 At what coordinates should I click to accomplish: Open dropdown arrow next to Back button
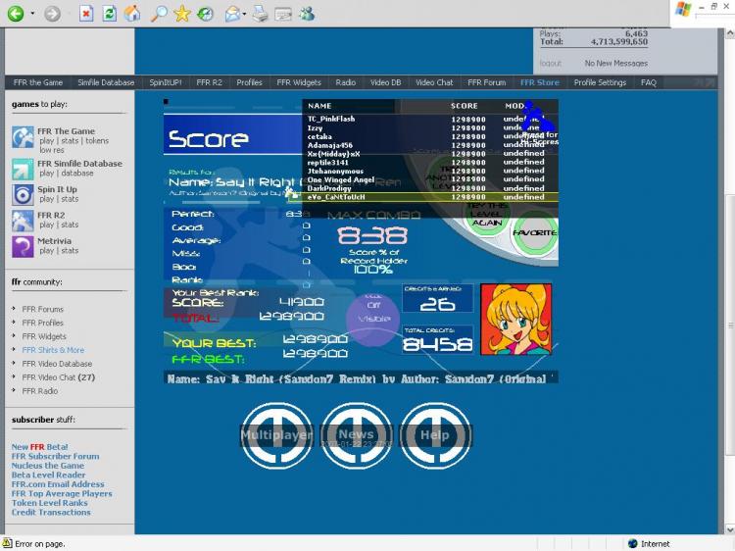pyautogui.click(x=32, y=13)
